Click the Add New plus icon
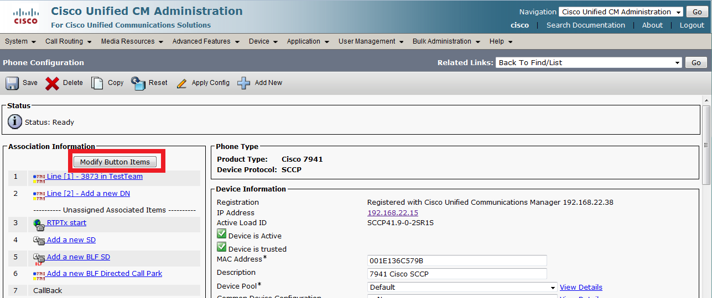 (x=243, y=83)
